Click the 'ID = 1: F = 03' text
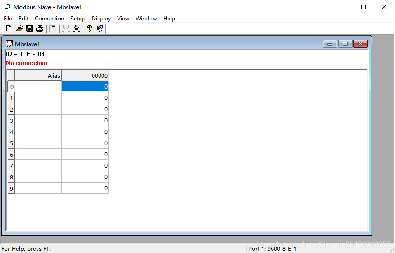 25,54
